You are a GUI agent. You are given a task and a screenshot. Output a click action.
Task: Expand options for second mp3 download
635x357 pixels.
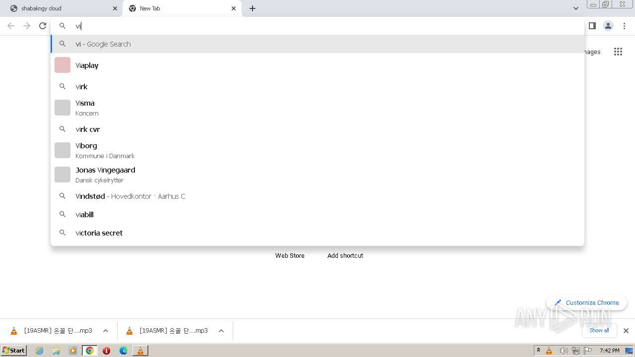(x=221, y=331)
